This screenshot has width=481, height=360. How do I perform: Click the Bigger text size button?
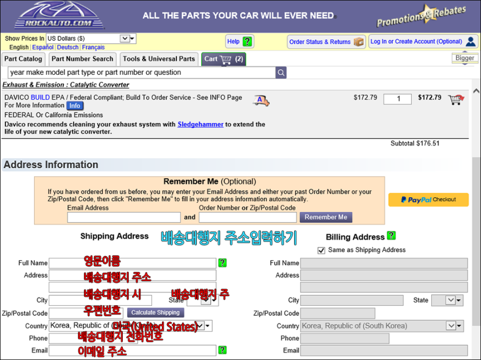pos(464,58)
